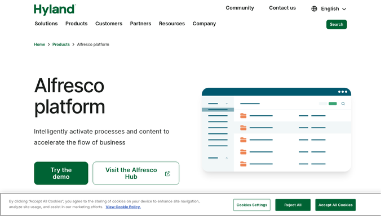The height and width of the screenshot is (216, 385).
Task: Click Accept All Cookies
Action: 335,205
